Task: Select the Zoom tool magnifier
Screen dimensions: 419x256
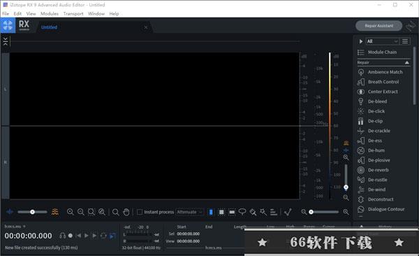Action: [x=116, y=212]
